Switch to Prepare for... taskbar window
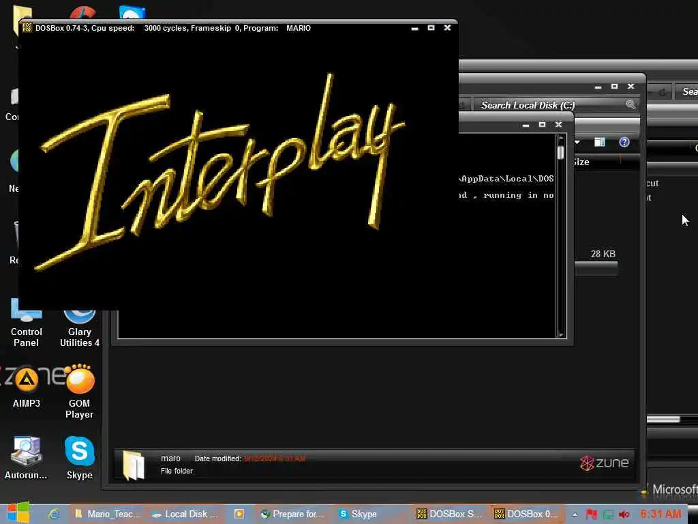The height and width of the screenshot is (524, 698). pyautogui.click(x=292, y=514)
